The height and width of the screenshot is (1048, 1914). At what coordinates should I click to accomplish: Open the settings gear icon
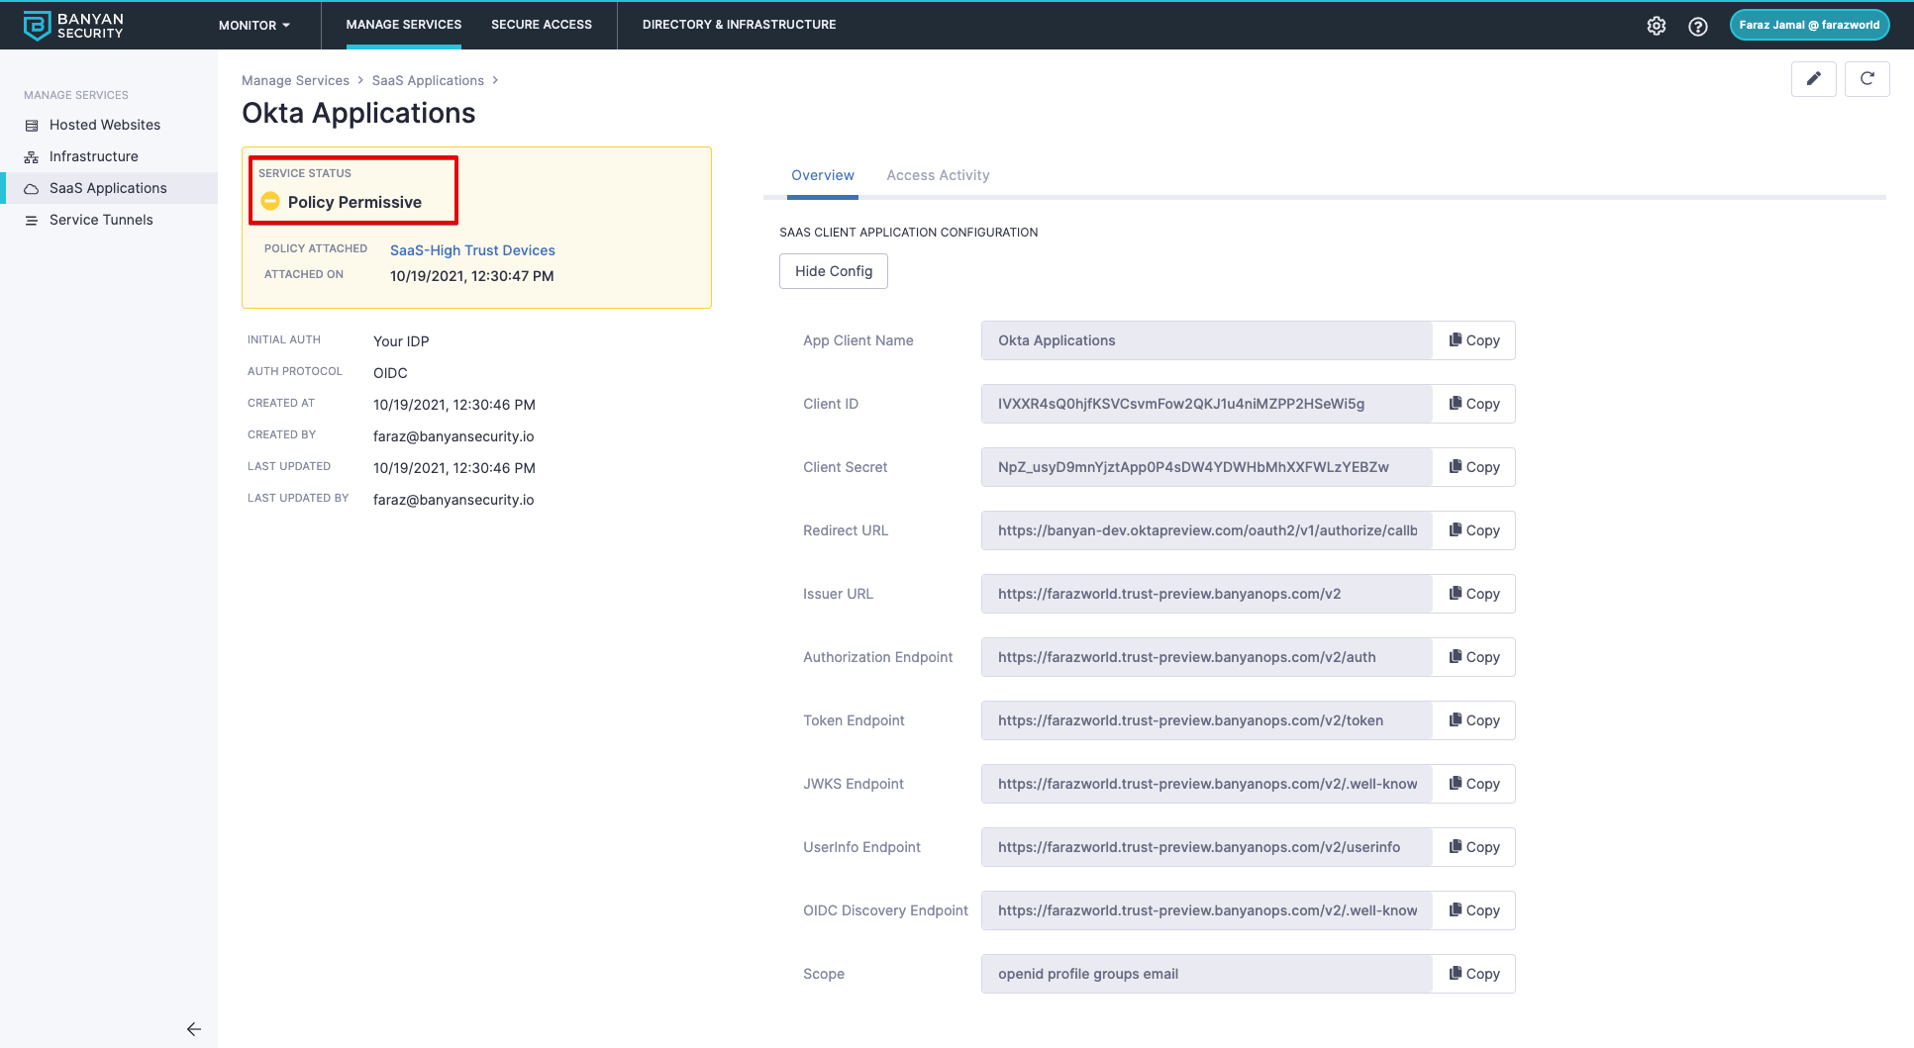[1657, 26]
